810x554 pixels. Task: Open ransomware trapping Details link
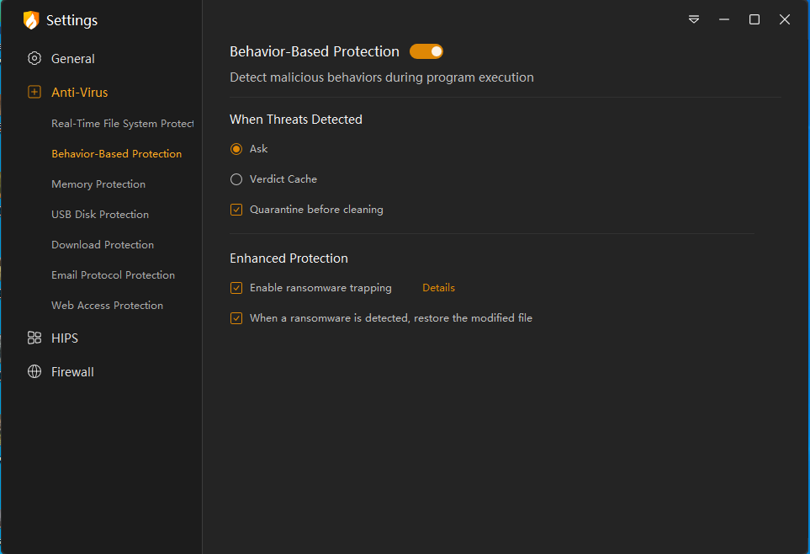[438, 288]
